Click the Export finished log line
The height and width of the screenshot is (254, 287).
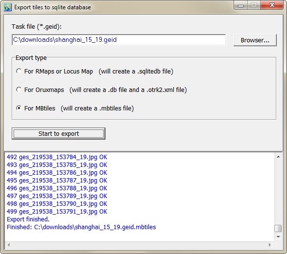coord(28,219)
